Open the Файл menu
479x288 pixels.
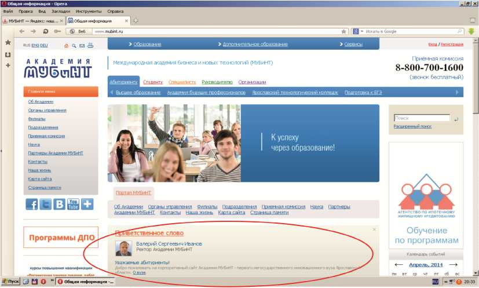coord(8,12)
